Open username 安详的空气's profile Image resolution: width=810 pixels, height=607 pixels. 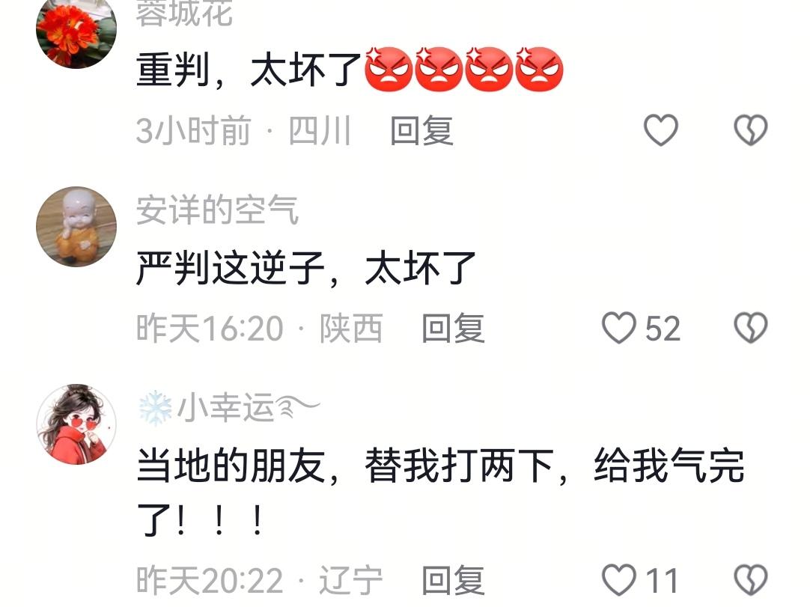[x=217, y=210]
